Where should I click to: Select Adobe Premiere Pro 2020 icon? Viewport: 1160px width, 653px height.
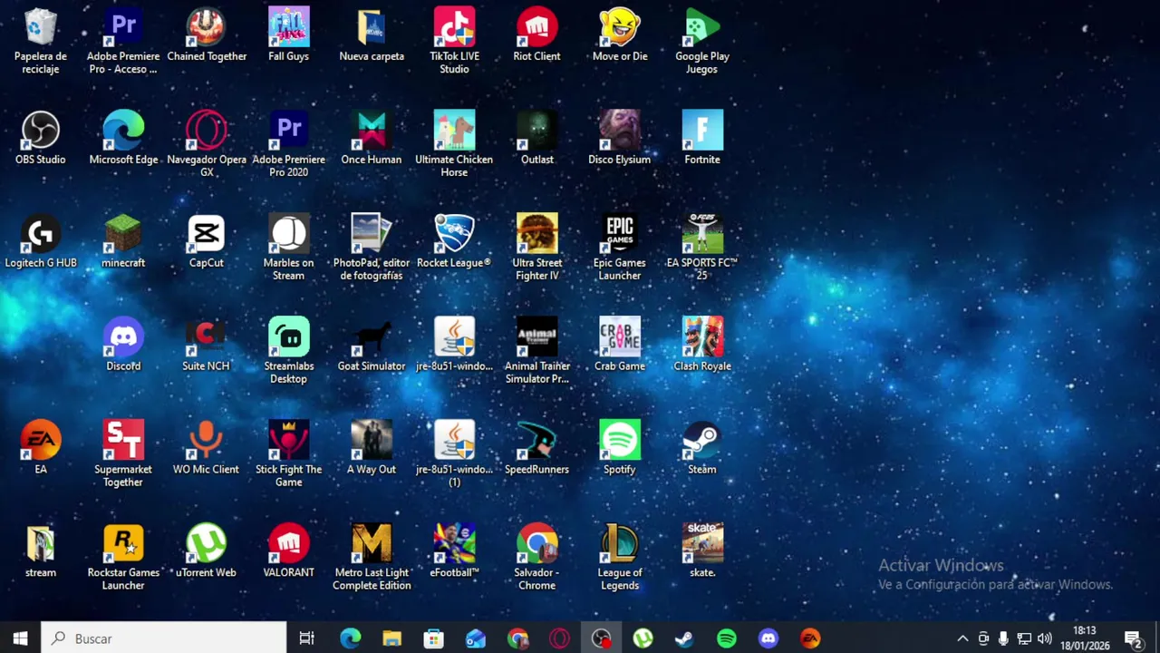click(x=288, y=144)
